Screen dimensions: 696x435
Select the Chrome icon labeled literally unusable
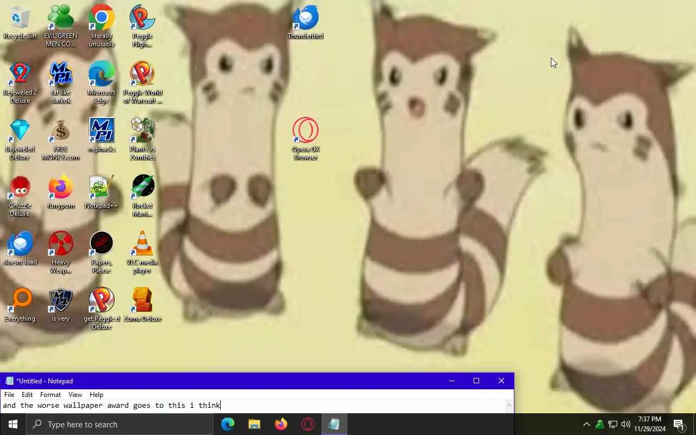(102, 26)
